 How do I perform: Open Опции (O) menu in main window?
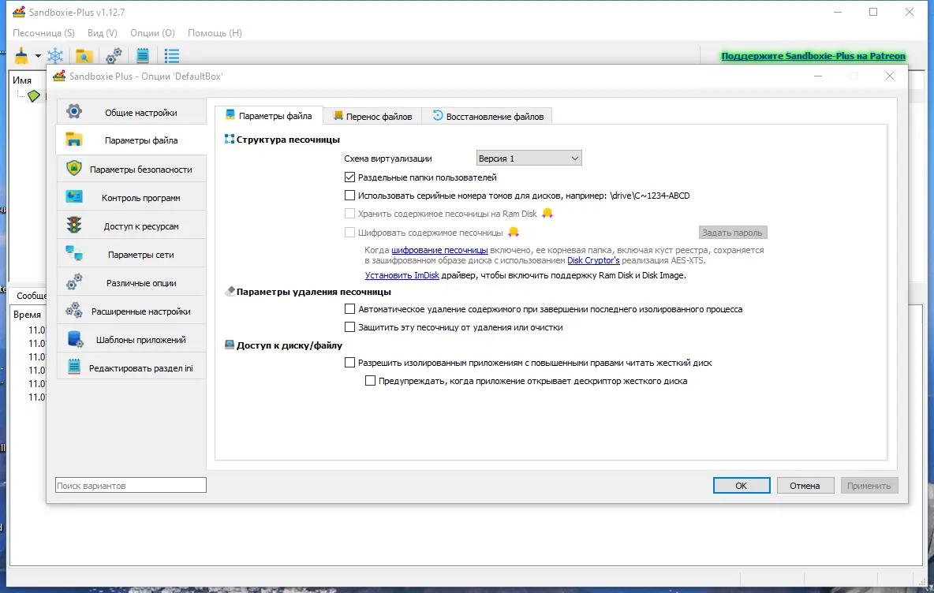152,33
